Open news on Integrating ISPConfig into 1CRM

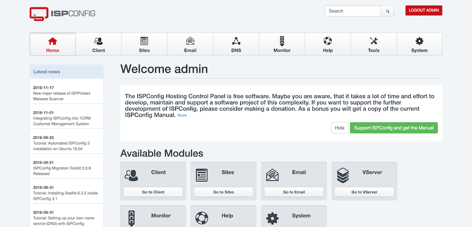coord(61,121)
